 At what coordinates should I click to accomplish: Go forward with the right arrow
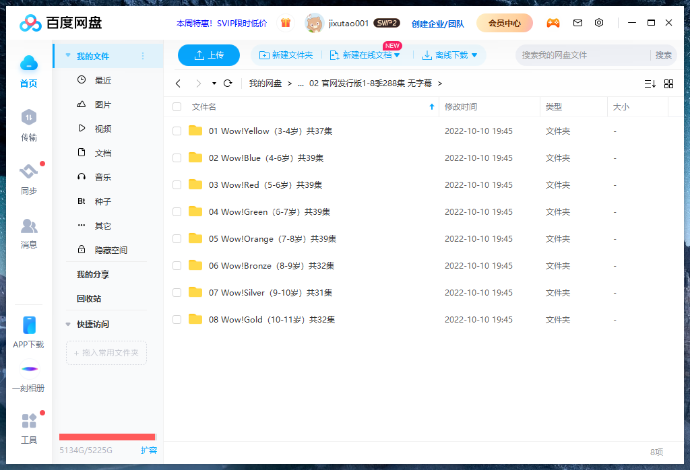[x=199, y=83]
